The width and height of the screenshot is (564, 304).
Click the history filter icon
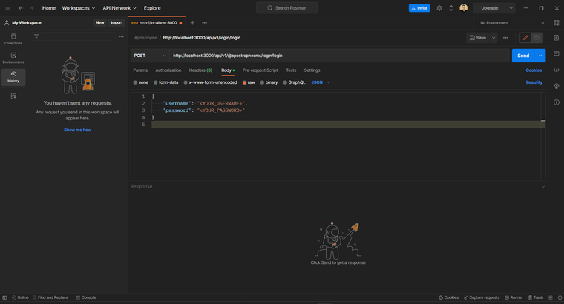36,36
